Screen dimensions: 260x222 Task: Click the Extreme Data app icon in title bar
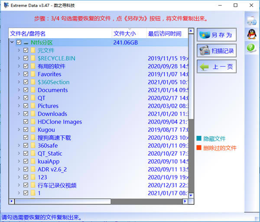(x=6, y=6)
